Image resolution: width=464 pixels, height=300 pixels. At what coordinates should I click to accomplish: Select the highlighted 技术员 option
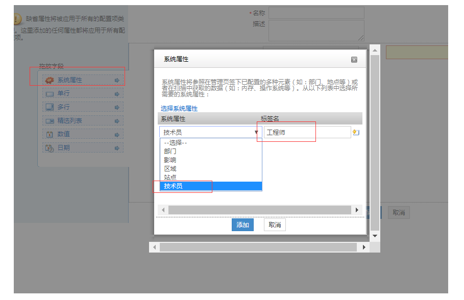[174, 186]
